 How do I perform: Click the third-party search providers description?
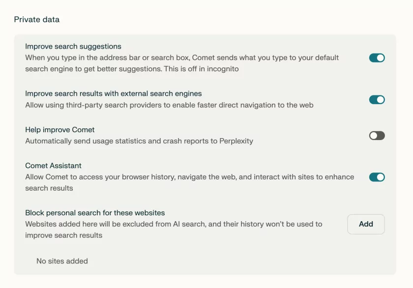pyautogui.click(x=169, y=105)
